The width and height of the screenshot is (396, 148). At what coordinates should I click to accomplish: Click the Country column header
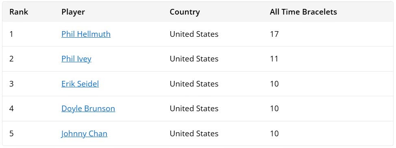tap(185, 12)
